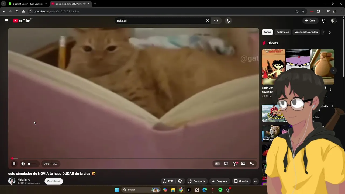Open options for third Shorts card
The width and height of the screenshot is (345, 194).
tap(331, 89)
